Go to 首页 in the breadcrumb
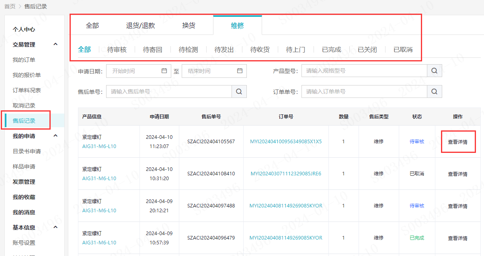 tap(10, 6)
